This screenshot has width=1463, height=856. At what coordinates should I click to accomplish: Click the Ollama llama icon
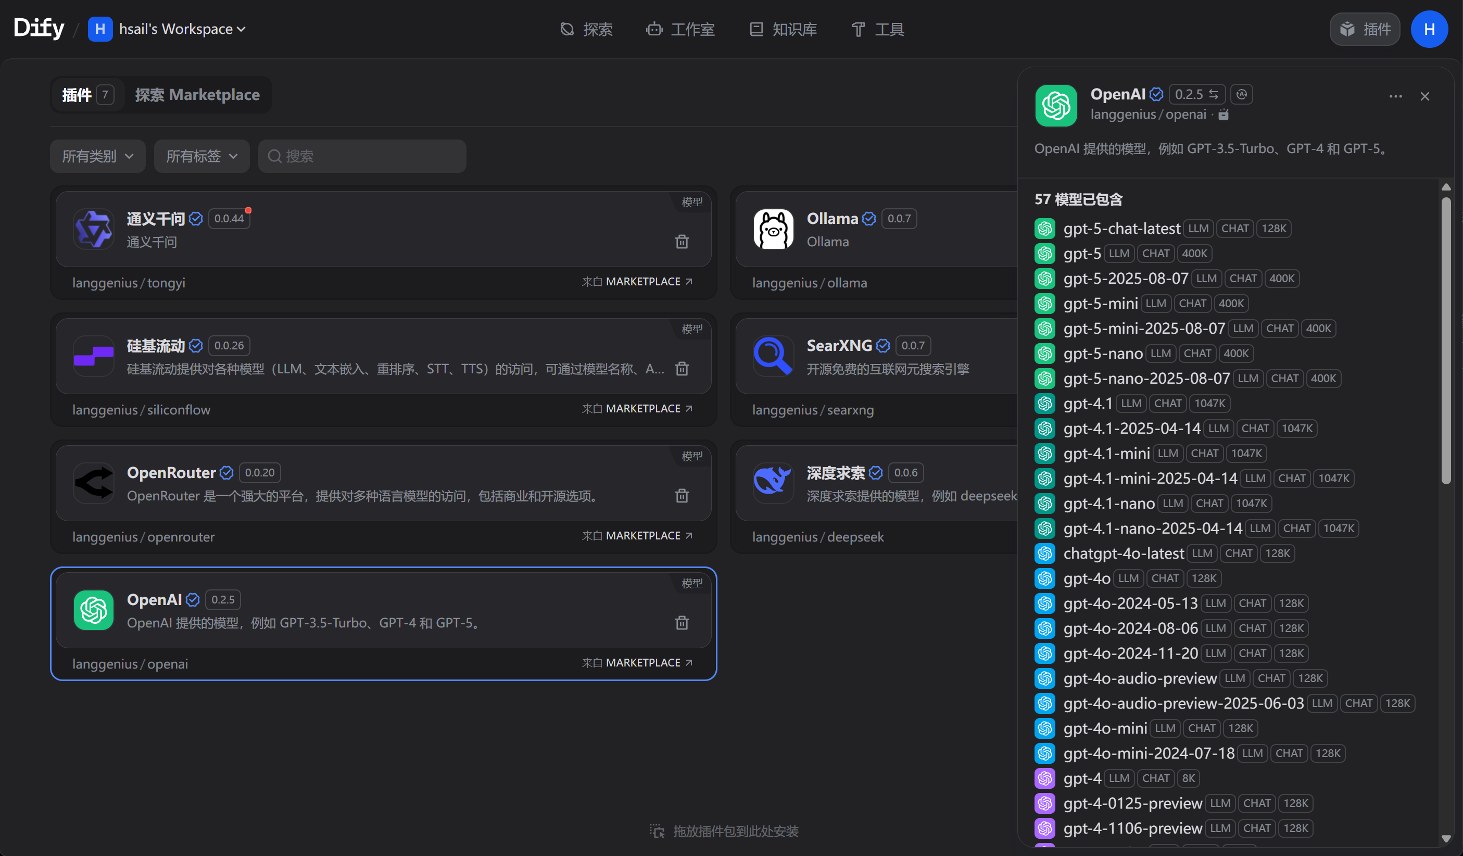(773, 229)
